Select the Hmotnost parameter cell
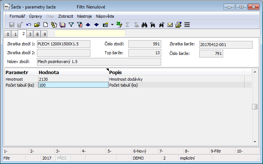This screenshot has height=164, width=263. coord(21,79)
